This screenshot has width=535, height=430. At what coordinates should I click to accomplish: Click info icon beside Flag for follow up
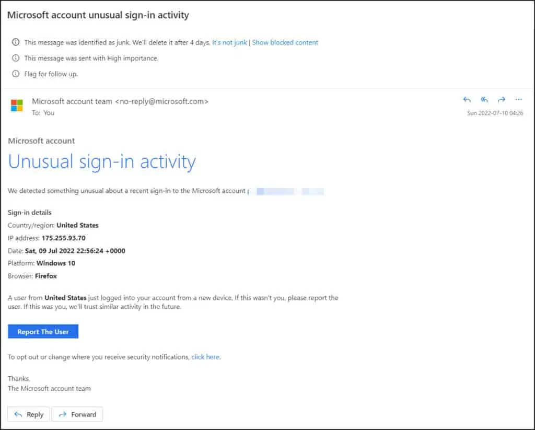click(x=16, y=74)
